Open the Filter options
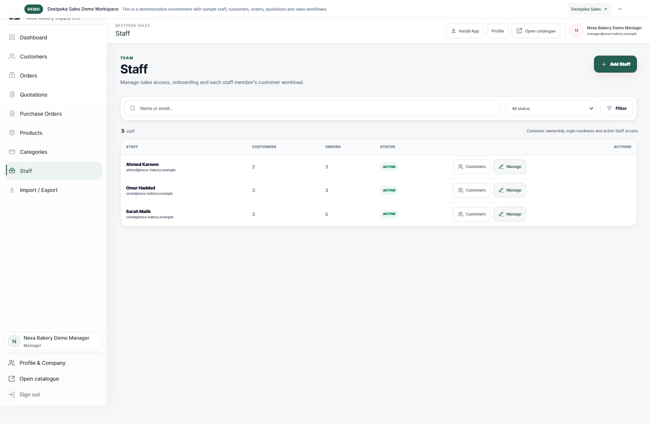The width and height of the screenshot is (650, 424). click(616, 108)
